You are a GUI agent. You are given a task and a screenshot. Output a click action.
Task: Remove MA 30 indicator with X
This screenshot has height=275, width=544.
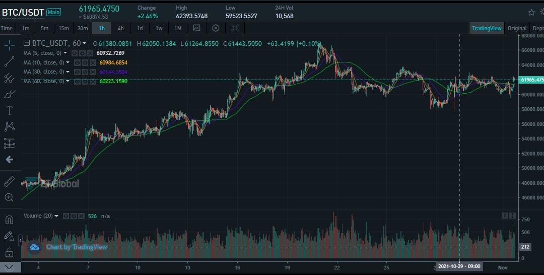[x=93, y=72]
